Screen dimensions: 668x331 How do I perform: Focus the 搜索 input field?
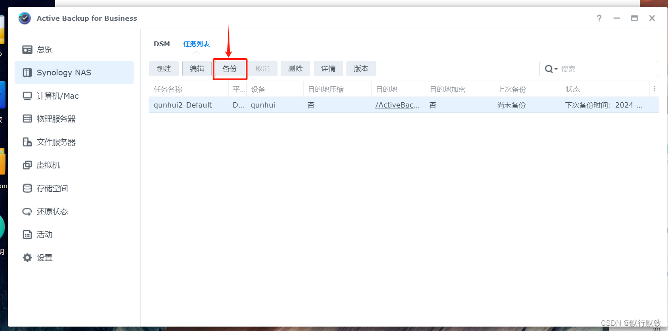608,69
